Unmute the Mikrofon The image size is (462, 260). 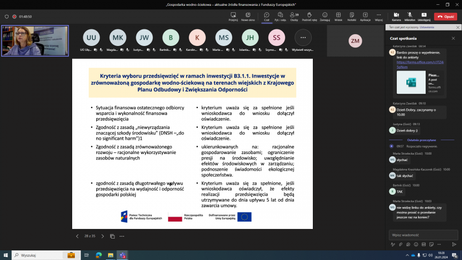tap(410, 17)
